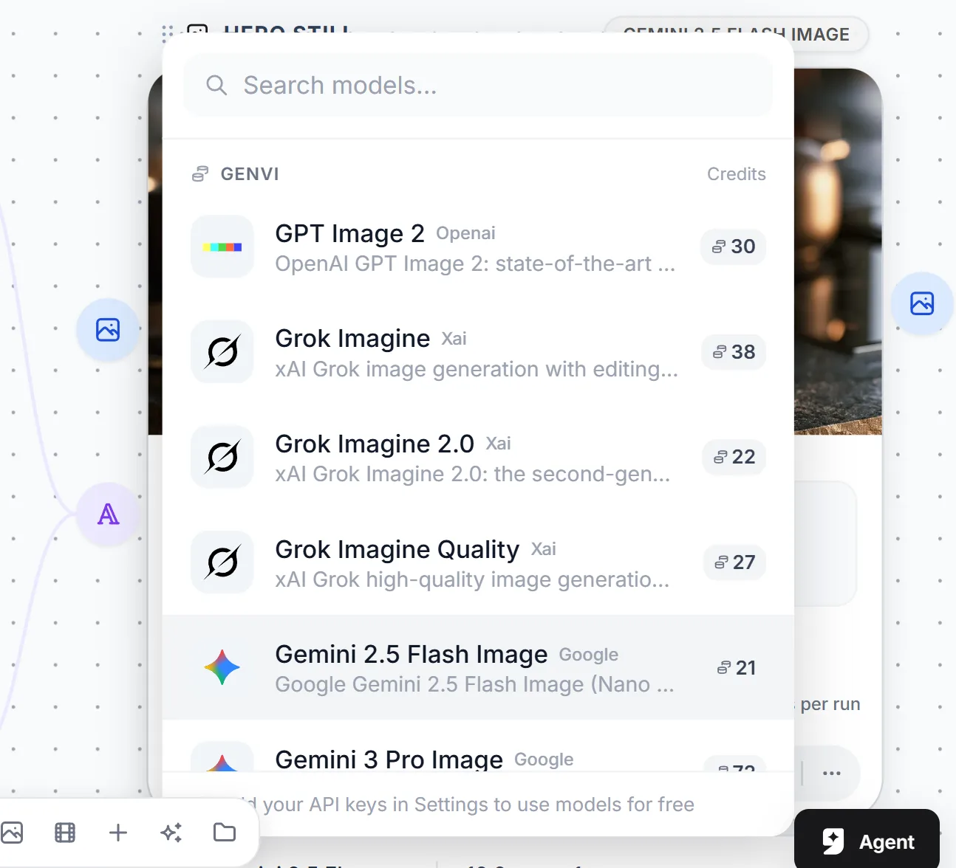Click the 27 credits badge

click(734, 562)
